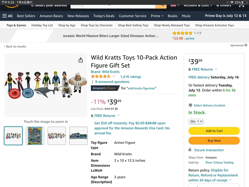Click the product star rating icons
This screenshot has height=187, width=249.
101,77
